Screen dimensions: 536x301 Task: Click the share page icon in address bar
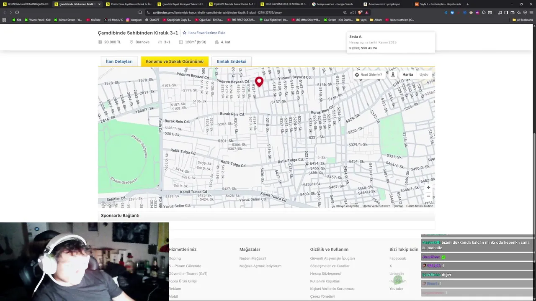pos(352,13)
